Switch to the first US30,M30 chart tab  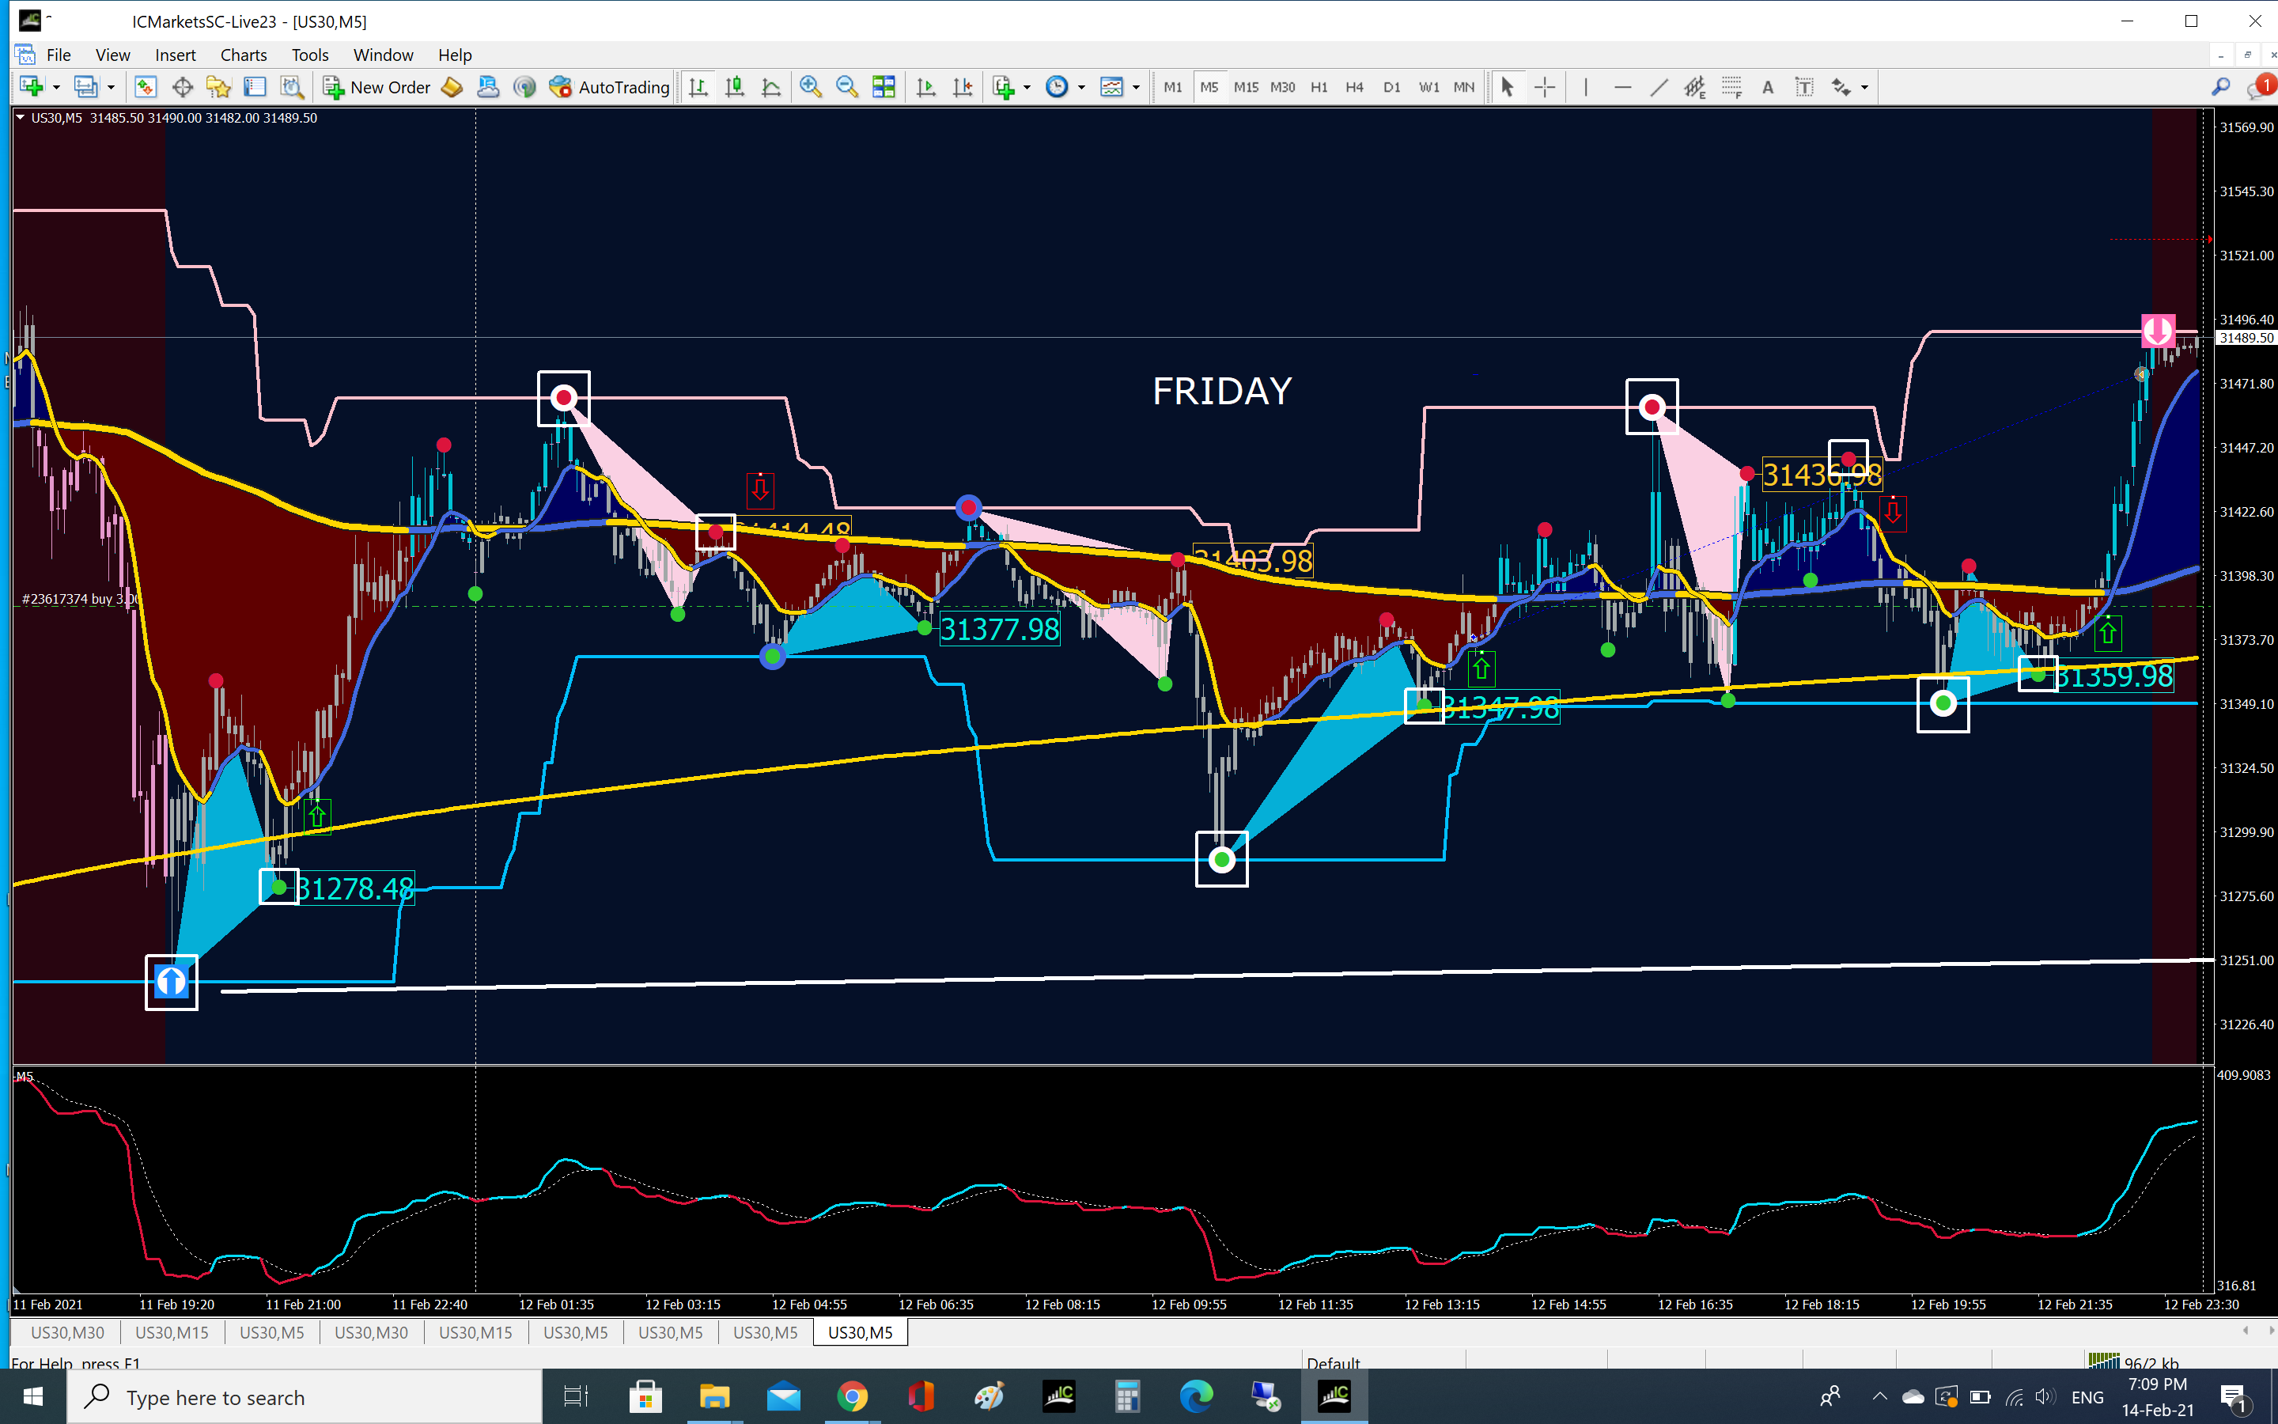coord(66,1333)
